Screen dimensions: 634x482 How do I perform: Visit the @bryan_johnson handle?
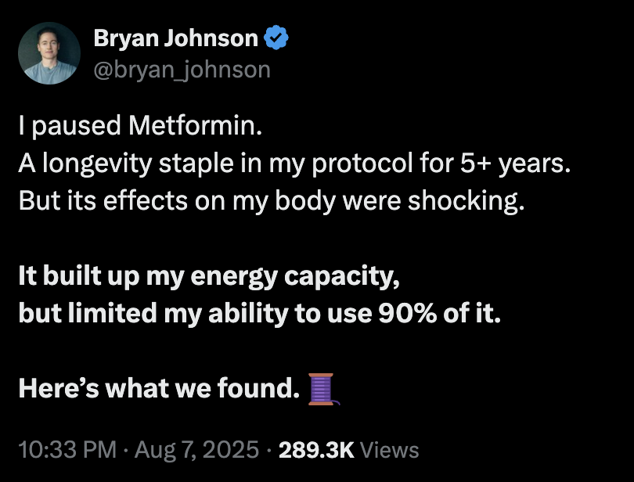182,70
